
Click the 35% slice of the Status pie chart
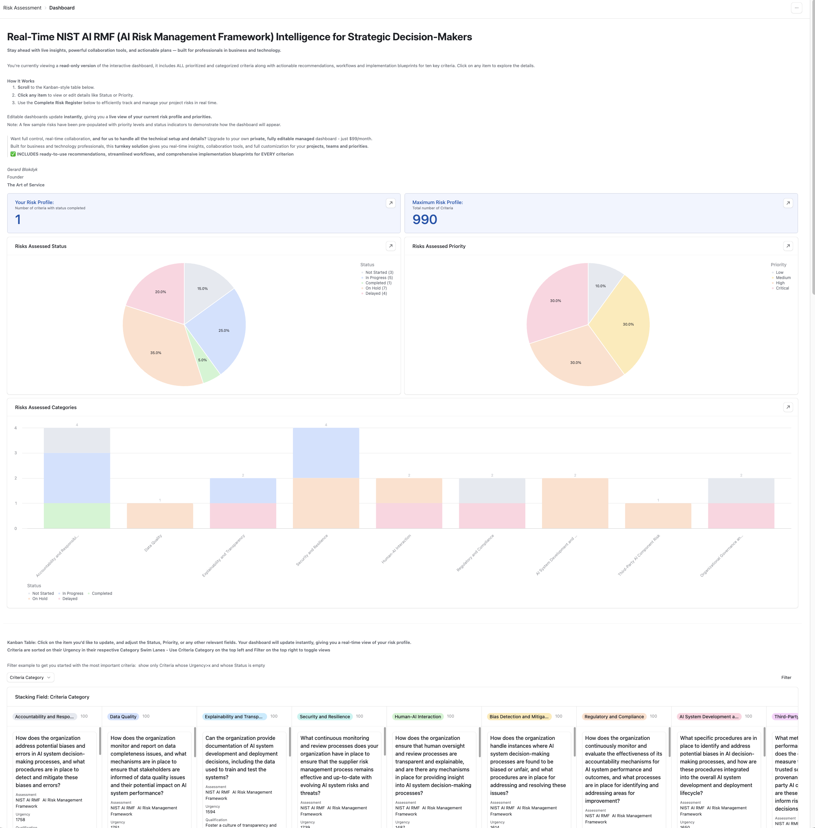click(155, 352)
